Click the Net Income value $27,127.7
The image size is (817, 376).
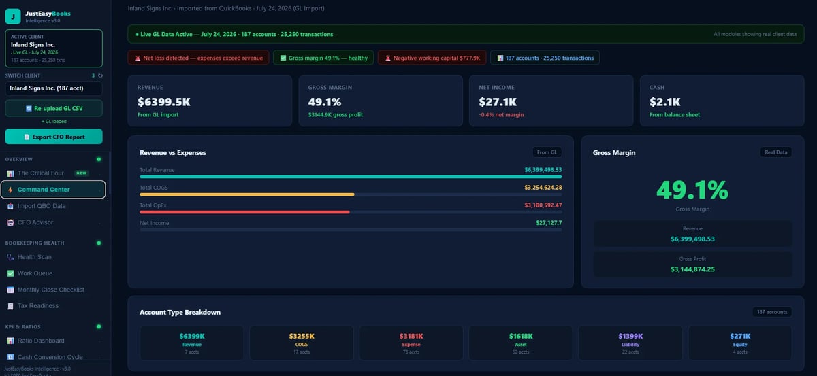coord(549,223)
